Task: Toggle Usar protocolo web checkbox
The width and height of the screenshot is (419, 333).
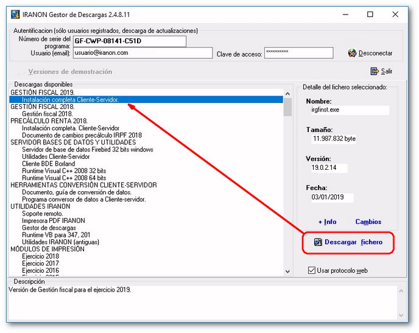Action: coord(312,270)
